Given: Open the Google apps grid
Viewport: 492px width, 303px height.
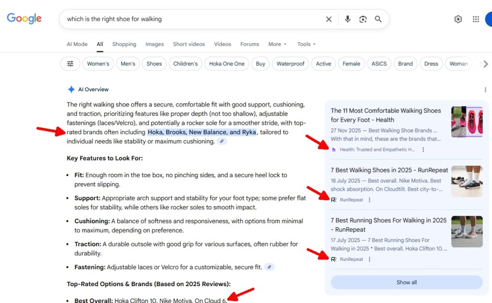Looking at the screenshot, I should [x=476, y=19].
